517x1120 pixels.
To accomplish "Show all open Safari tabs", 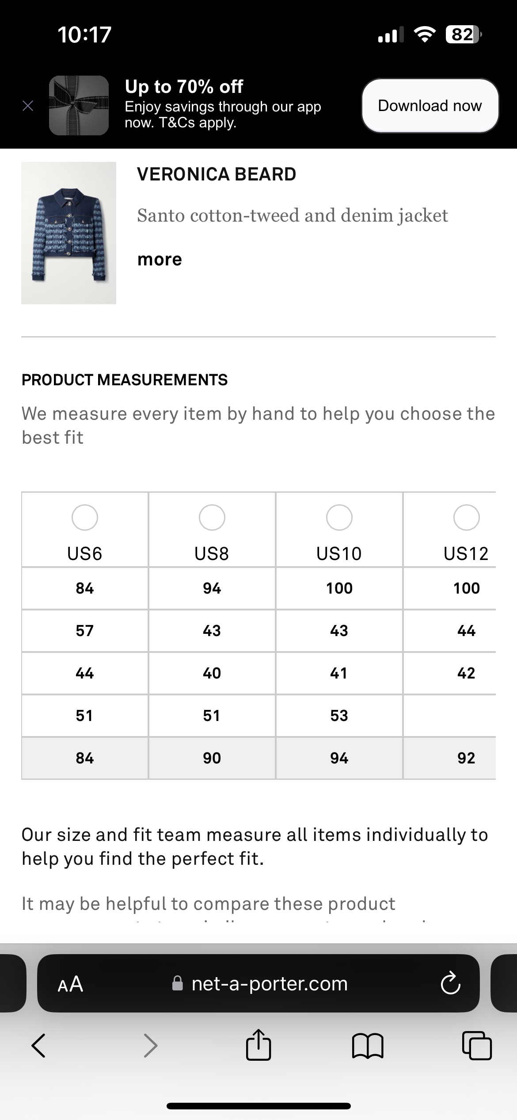I will 476,1046.
